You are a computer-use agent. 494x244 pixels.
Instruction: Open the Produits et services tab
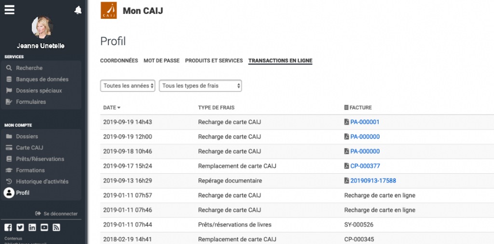[214, 61]
